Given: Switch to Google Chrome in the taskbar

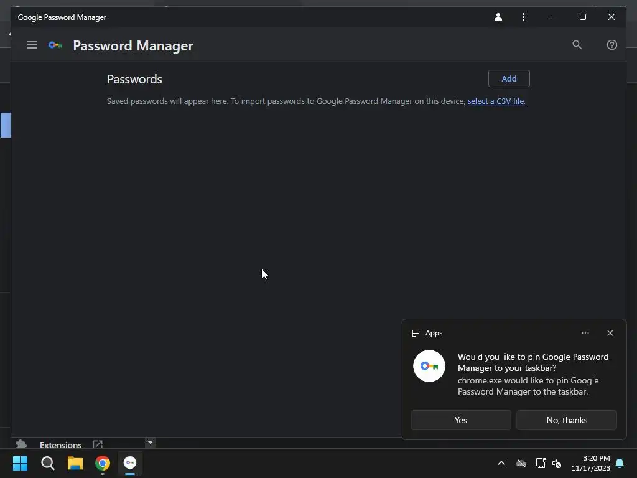Looking at the screenshot, I should click(103, 463).
